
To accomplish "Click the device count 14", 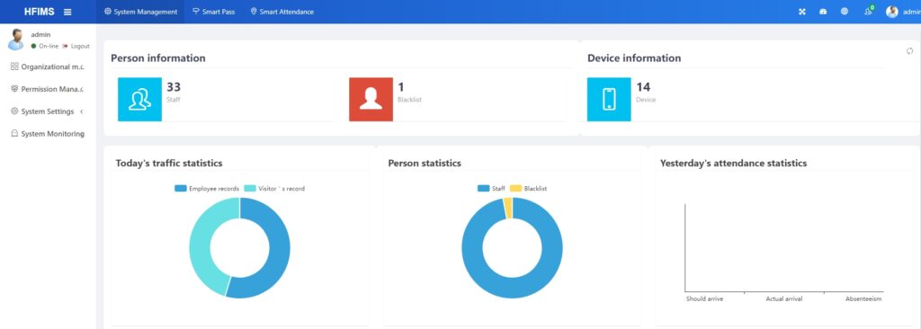I will click(643, 87).
